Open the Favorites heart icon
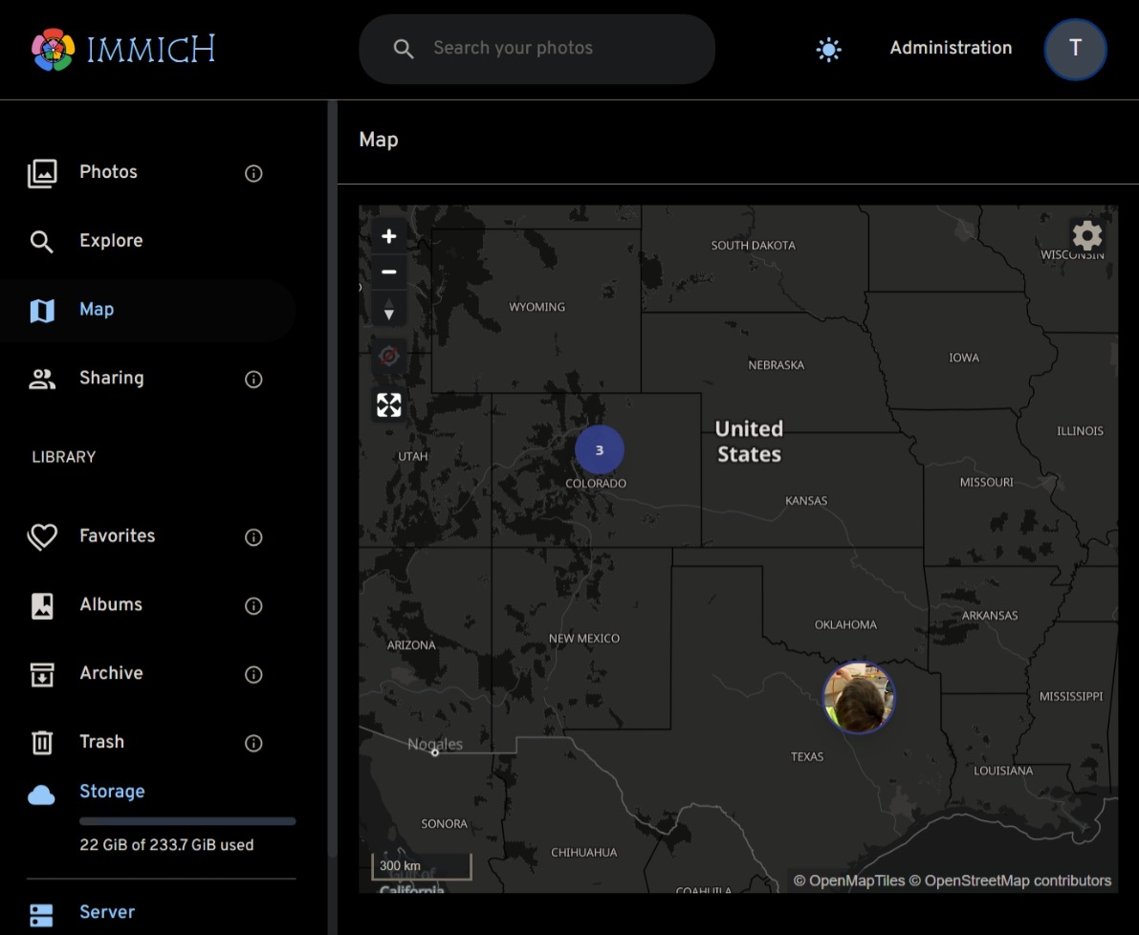The image size is (1139, 935). pos(42,536)
